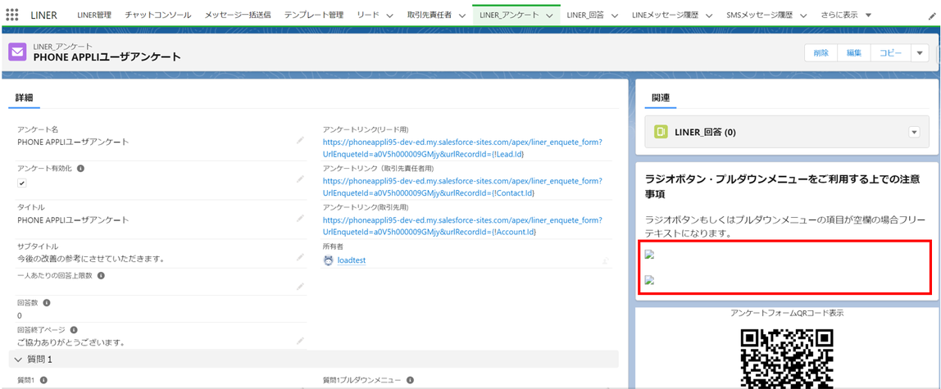Click the 削除 button
This screenshot has width=941, height=389.
[821, 52]
